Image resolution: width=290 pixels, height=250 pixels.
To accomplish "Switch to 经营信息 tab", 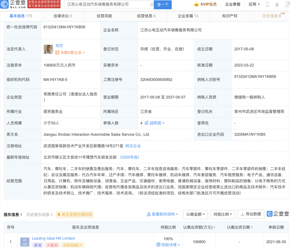I will [x=146, y=16].
